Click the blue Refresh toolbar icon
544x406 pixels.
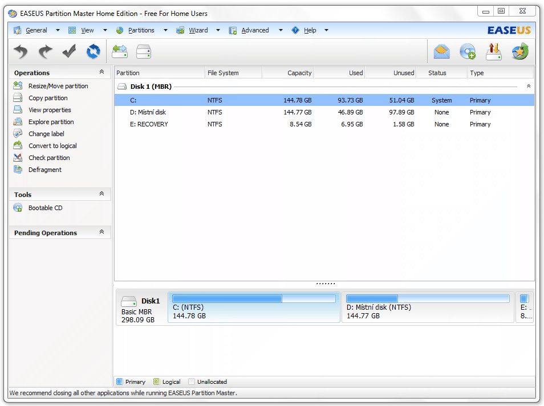(x=94, y=52)
